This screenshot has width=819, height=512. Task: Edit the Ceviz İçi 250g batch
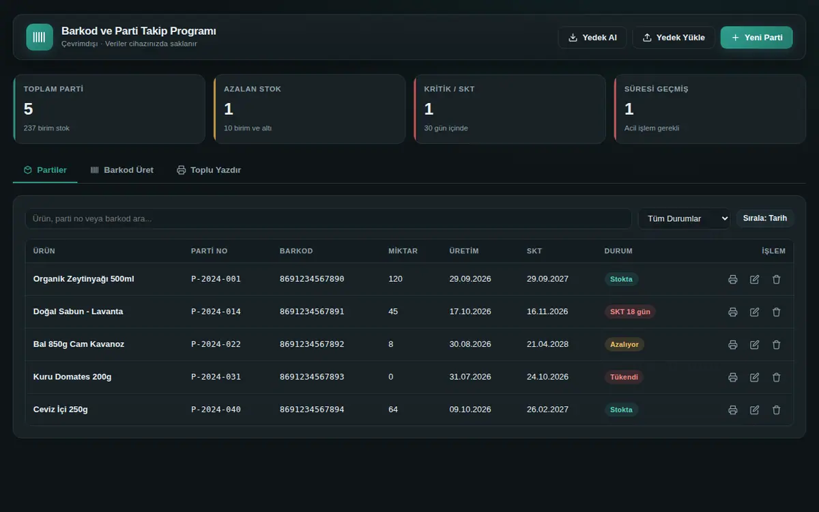point(754,410)
